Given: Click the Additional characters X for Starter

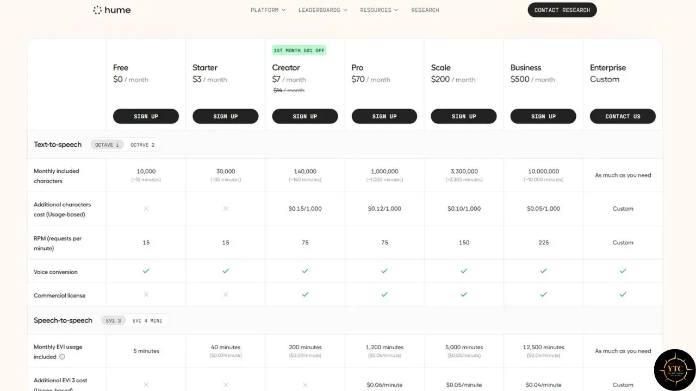Looking at the screenshot, I should coord(226,209).
